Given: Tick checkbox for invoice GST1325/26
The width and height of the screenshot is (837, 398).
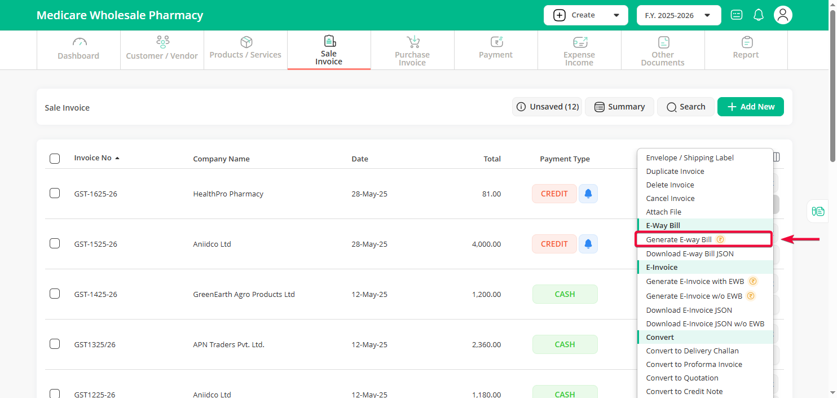Looking at the screenshot, I should point(55,344).
